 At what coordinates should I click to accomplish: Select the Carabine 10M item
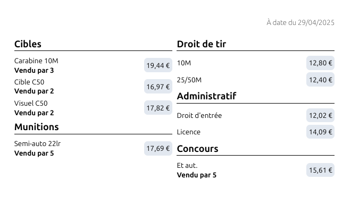click(x=93, y=65)
